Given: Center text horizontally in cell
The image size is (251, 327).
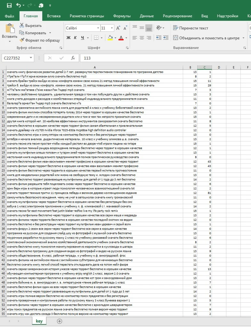Looking at the screenshot, I should pyautogui.click(x=142, y=38).
